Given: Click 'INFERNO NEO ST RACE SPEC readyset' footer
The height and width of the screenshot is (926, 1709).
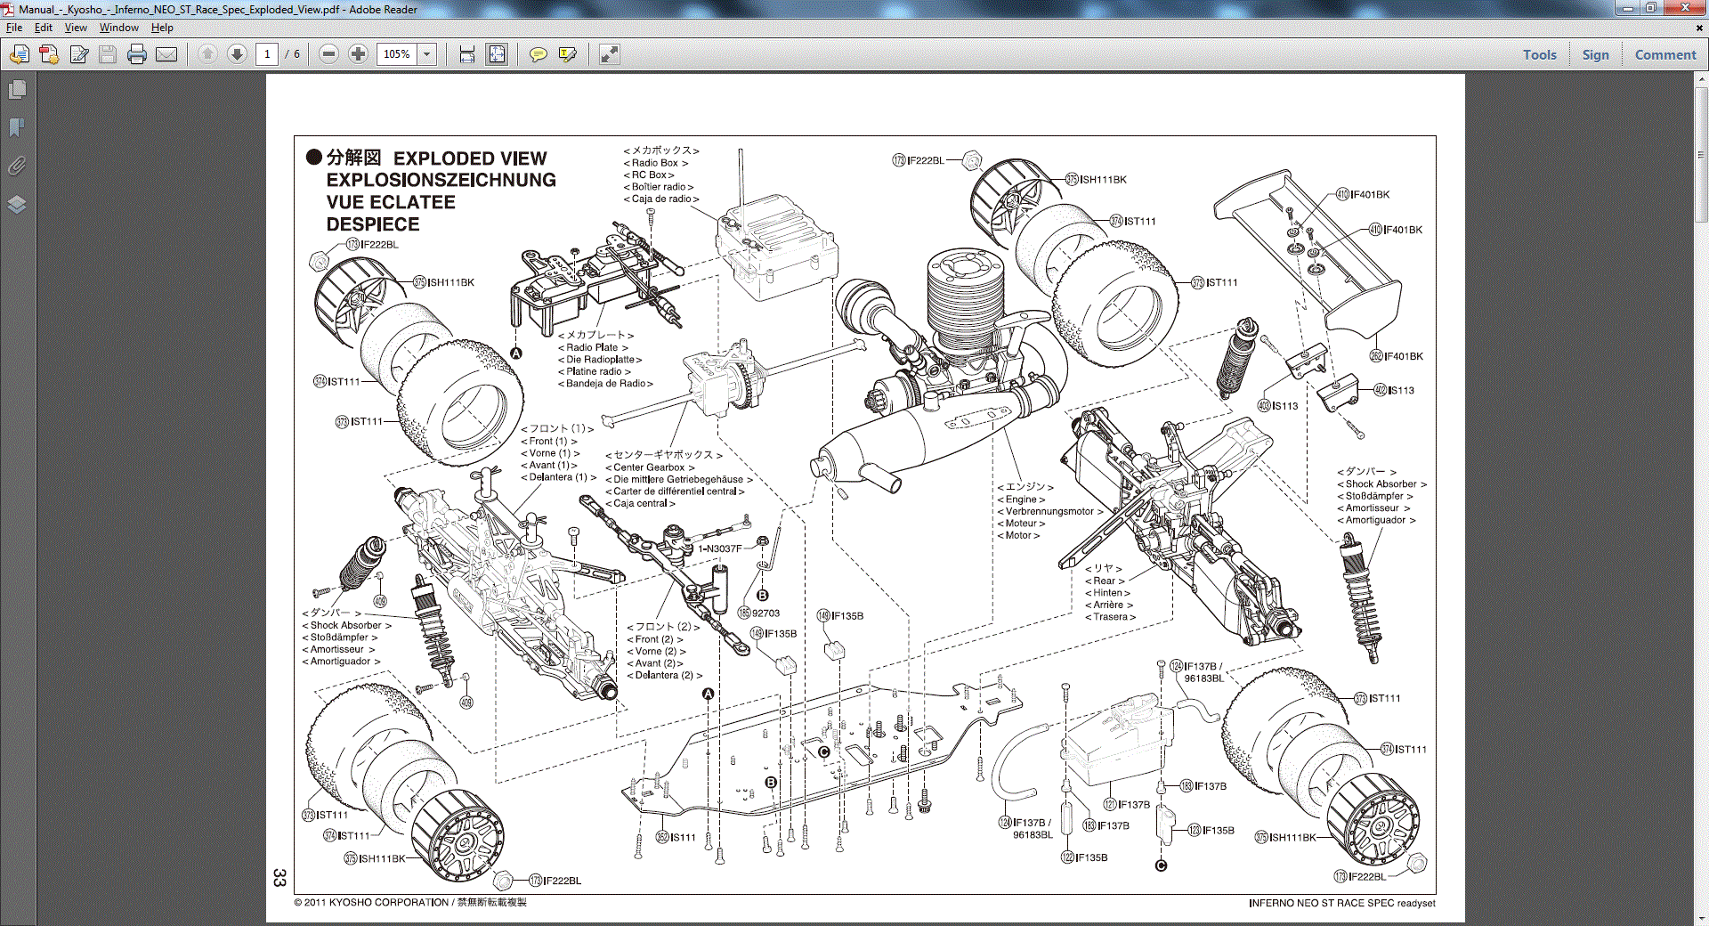Looking at the screenshot, I should 1341,903.
